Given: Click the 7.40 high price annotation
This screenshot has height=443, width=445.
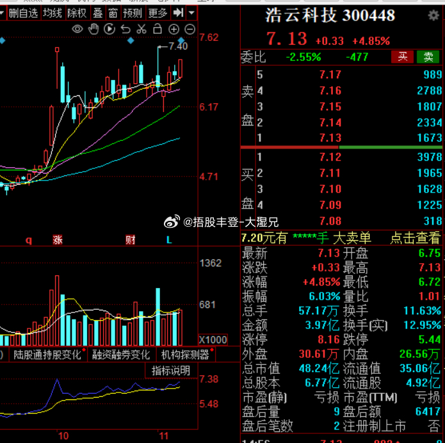Looking at the screenshot, I should tap(178, 46).
